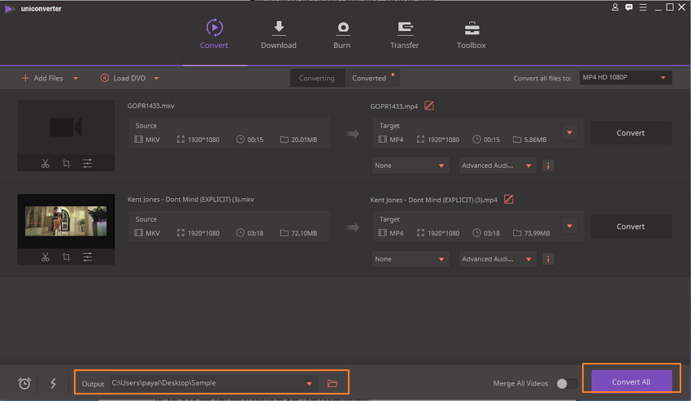Open Advanced Audio dropdown for GOPR1433
This screenshot has height=401, width=691.
pyautogui.click(x=498, y=166)
